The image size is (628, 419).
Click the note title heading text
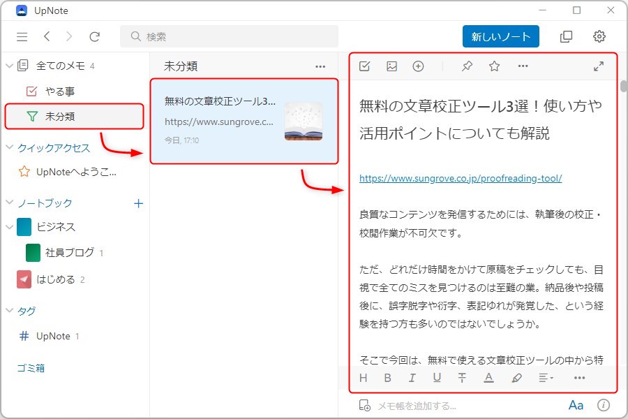481,119
